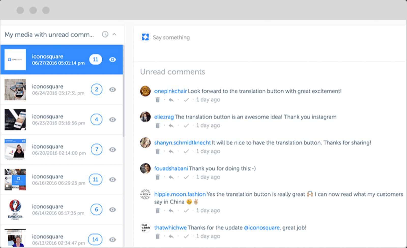407x248 pixels.
Task: Toggle the eye icon for the 06/13/2016 post
Action: (x=112, y=240)
